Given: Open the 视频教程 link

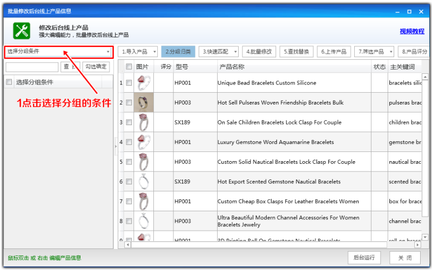Looking at the screenshot, I should (x=412, y=31).
